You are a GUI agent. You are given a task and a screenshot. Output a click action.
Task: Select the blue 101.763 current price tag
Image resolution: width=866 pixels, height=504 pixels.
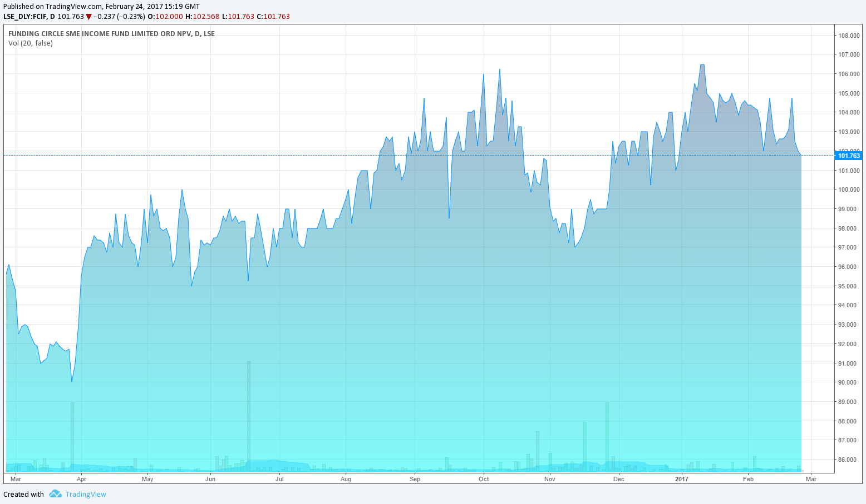coord(849,156)
